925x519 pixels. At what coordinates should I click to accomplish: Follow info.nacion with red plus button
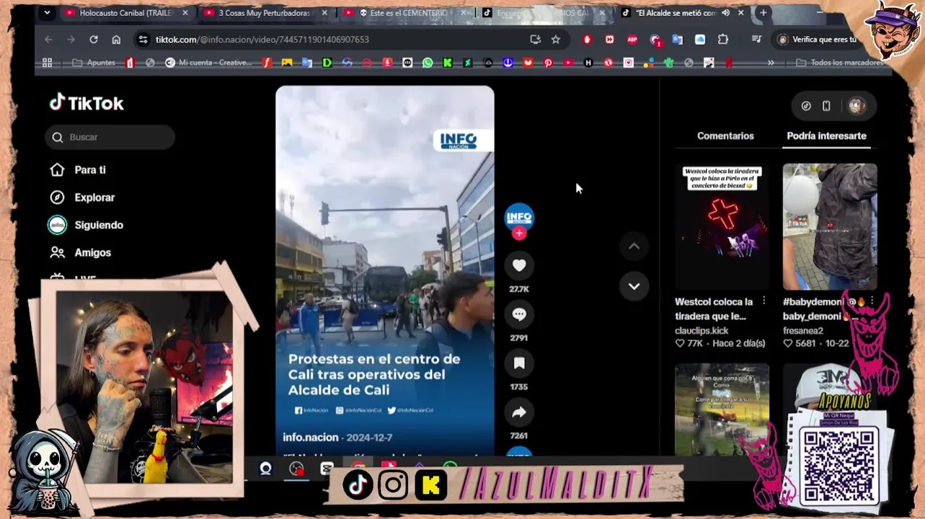click(x=519, y=234)
